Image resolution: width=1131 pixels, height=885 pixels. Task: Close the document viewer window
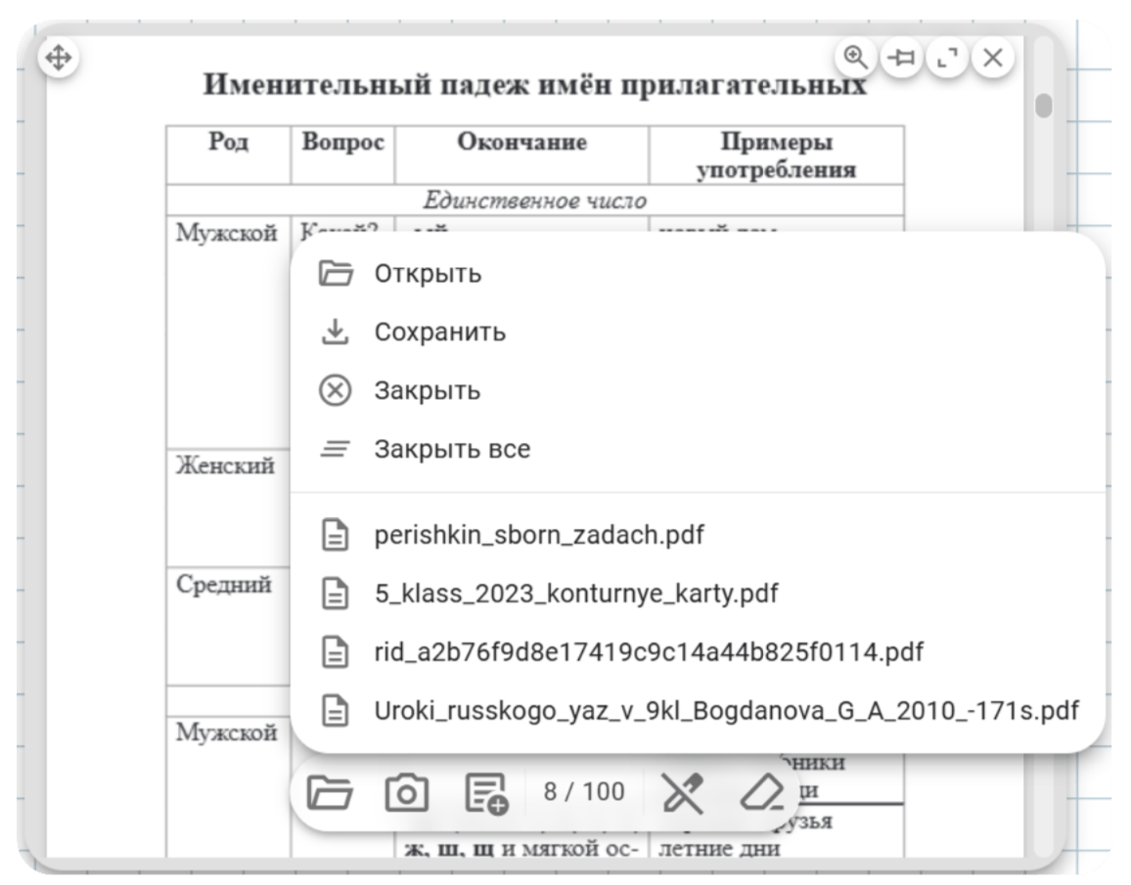coord(993,56)
